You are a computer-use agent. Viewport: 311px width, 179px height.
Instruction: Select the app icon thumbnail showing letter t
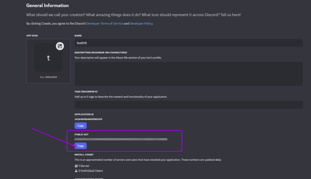48,58
